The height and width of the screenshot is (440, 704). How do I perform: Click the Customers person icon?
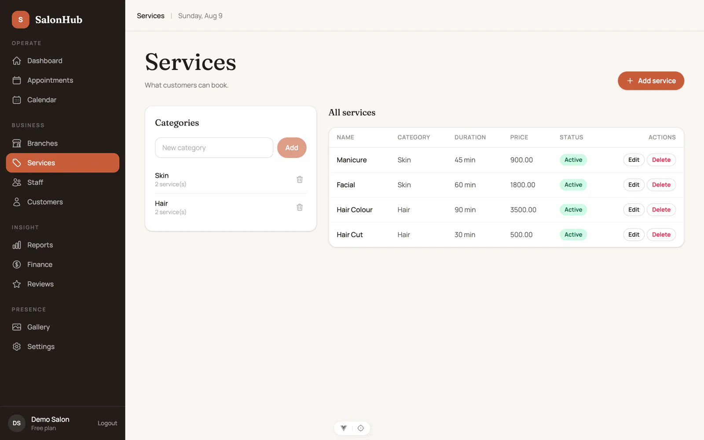[17, 202]
